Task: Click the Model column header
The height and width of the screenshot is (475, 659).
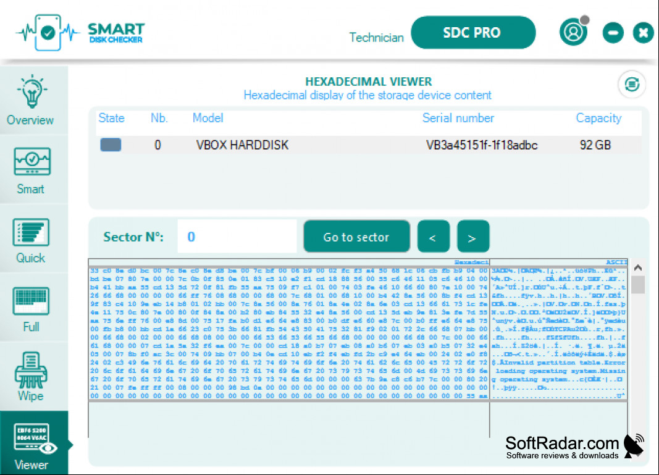Action: coord(208,118)
